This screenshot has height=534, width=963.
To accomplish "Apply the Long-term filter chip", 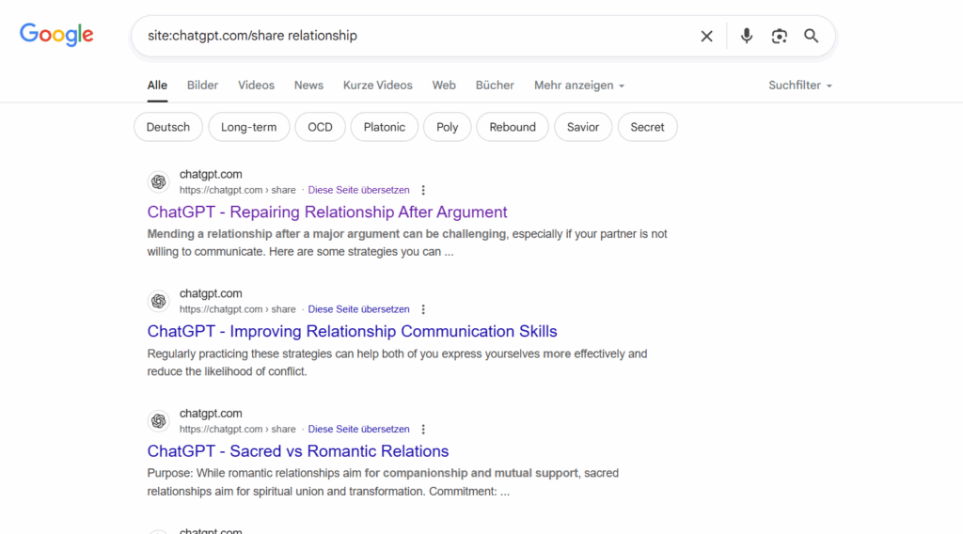I will (x=248, y=127).
